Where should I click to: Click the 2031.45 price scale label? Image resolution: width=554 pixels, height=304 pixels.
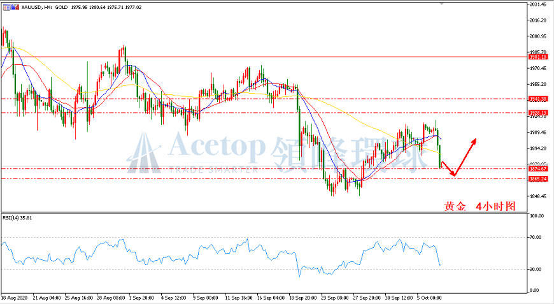pos(537,4)
